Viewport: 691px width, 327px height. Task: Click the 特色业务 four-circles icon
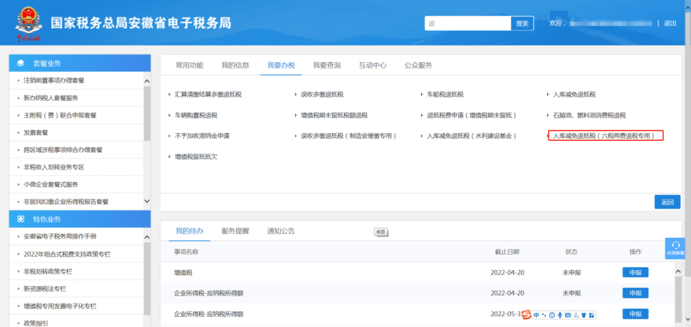20,219
